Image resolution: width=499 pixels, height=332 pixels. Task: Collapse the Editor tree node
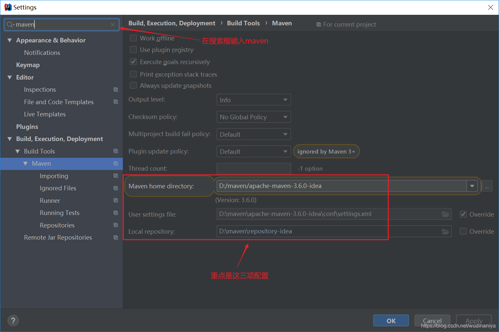[10, 78]
